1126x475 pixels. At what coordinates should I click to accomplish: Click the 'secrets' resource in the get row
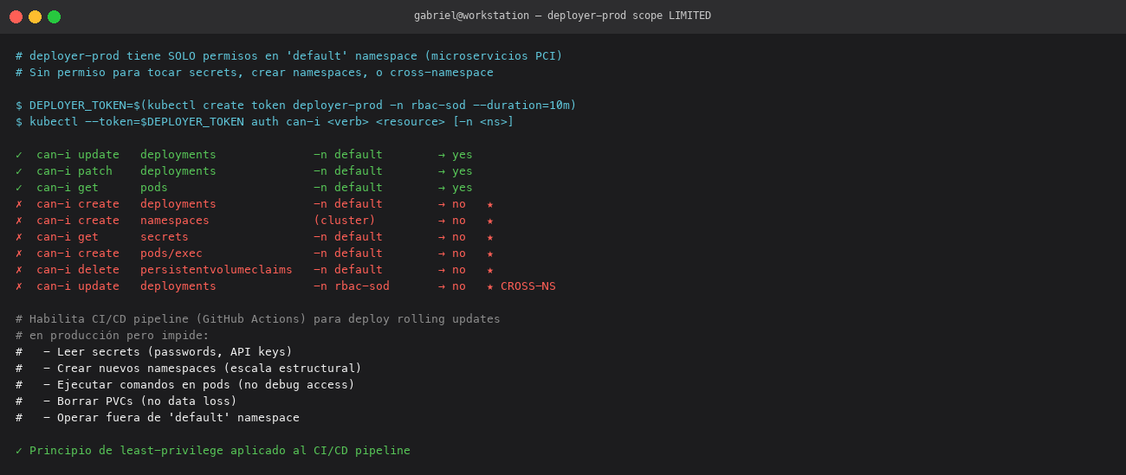pyautogui.click(x=165, y=237)
